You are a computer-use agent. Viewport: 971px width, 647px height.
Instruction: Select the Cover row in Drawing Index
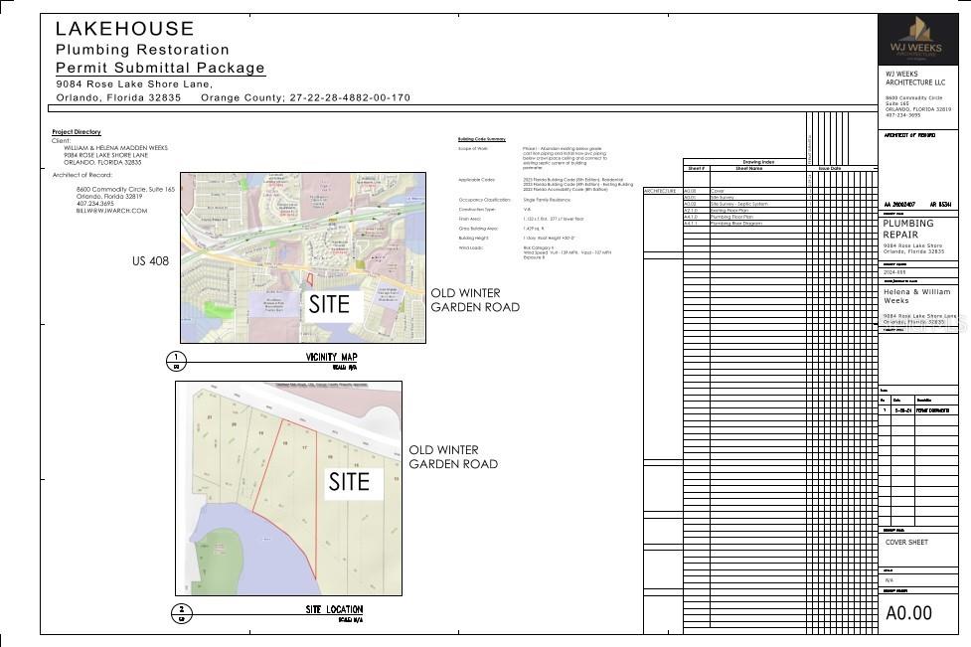[x=745, y=190]
